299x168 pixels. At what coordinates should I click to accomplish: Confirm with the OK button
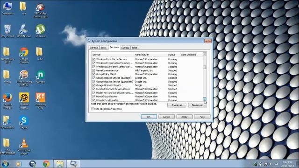tap(149, 117)
